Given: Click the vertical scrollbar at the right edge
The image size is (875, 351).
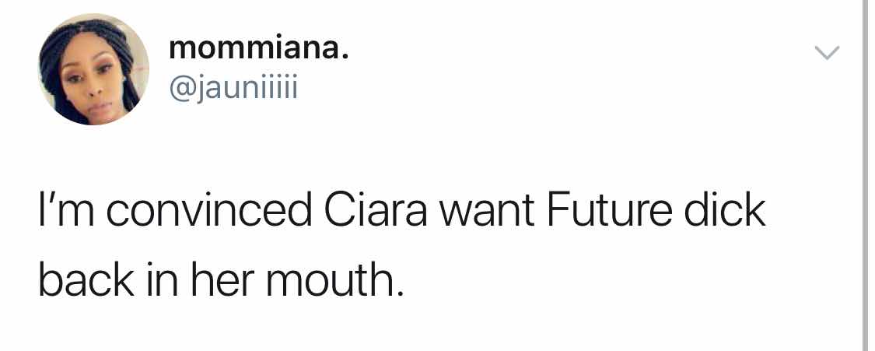Looking at the screenshot, I should (x=866, y=175).
